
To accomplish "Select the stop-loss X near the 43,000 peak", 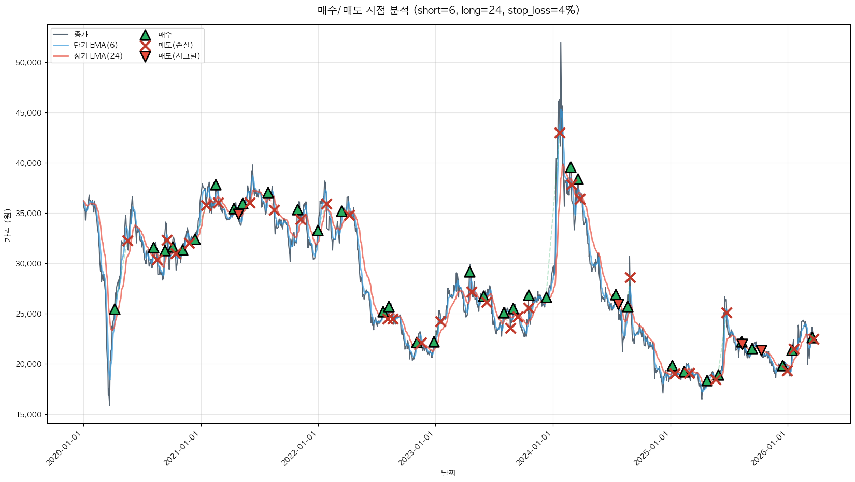I will [559, 133].
